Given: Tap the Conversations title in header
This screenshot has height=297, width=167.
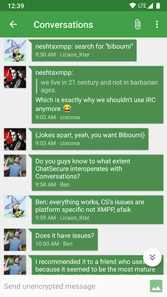Looking at the screenshot, I should (63, 25).
